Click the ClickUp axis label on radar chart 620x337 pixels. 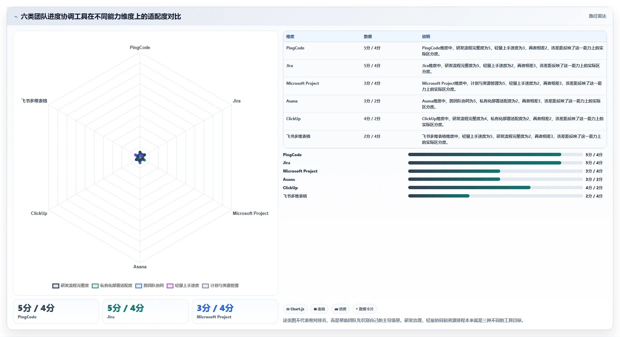(39, 213)
